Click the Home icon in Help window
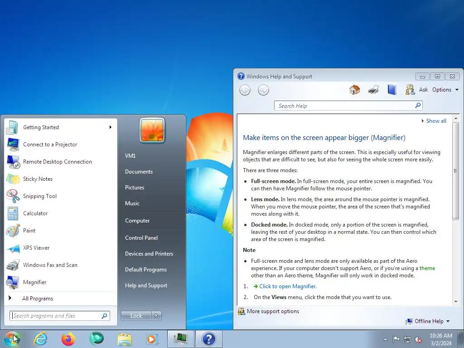Screen dimensions: 464x348 pyautogui.click(x=354, y=90)
